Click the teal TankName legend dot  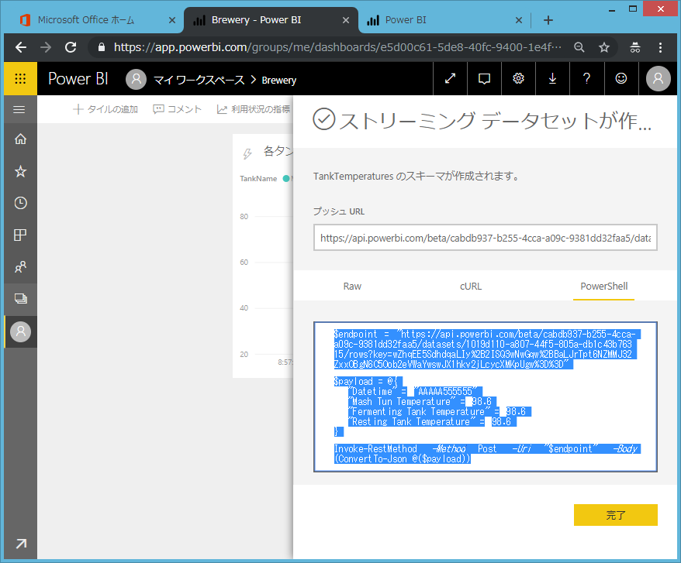pos(286,178)
